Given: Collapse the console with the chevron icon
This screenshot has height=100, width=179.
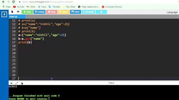Looking at the screenshot, I should [11, 83].
